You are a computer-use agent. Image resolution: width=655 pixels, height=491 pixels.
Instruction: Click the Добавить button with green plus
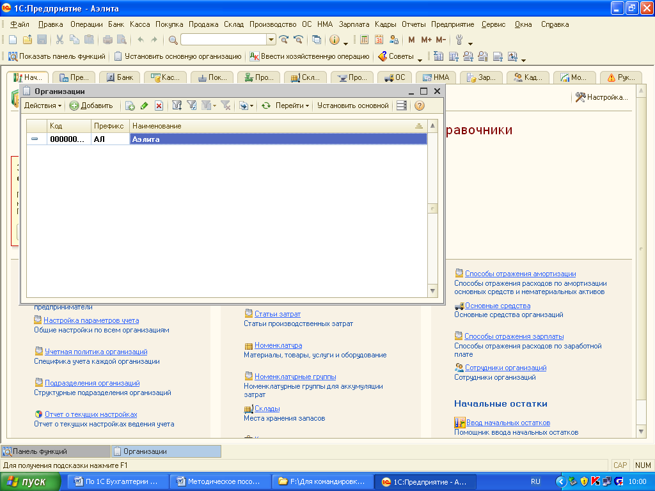[x=91, y=105]
